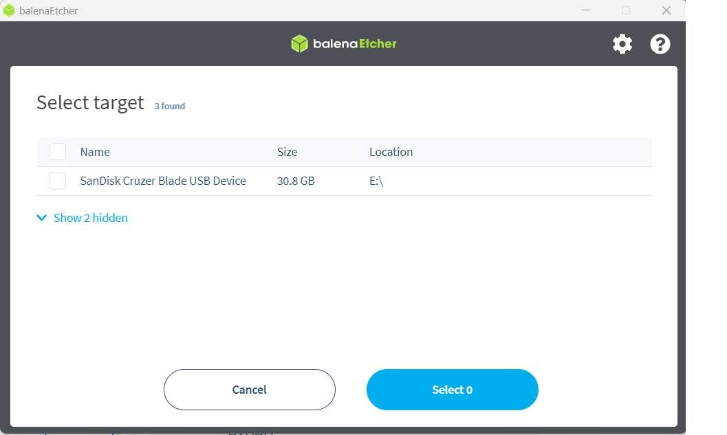The image size is (727, 435).
Task: Minimize the balenaEtcher window
Action: point(586,10)
